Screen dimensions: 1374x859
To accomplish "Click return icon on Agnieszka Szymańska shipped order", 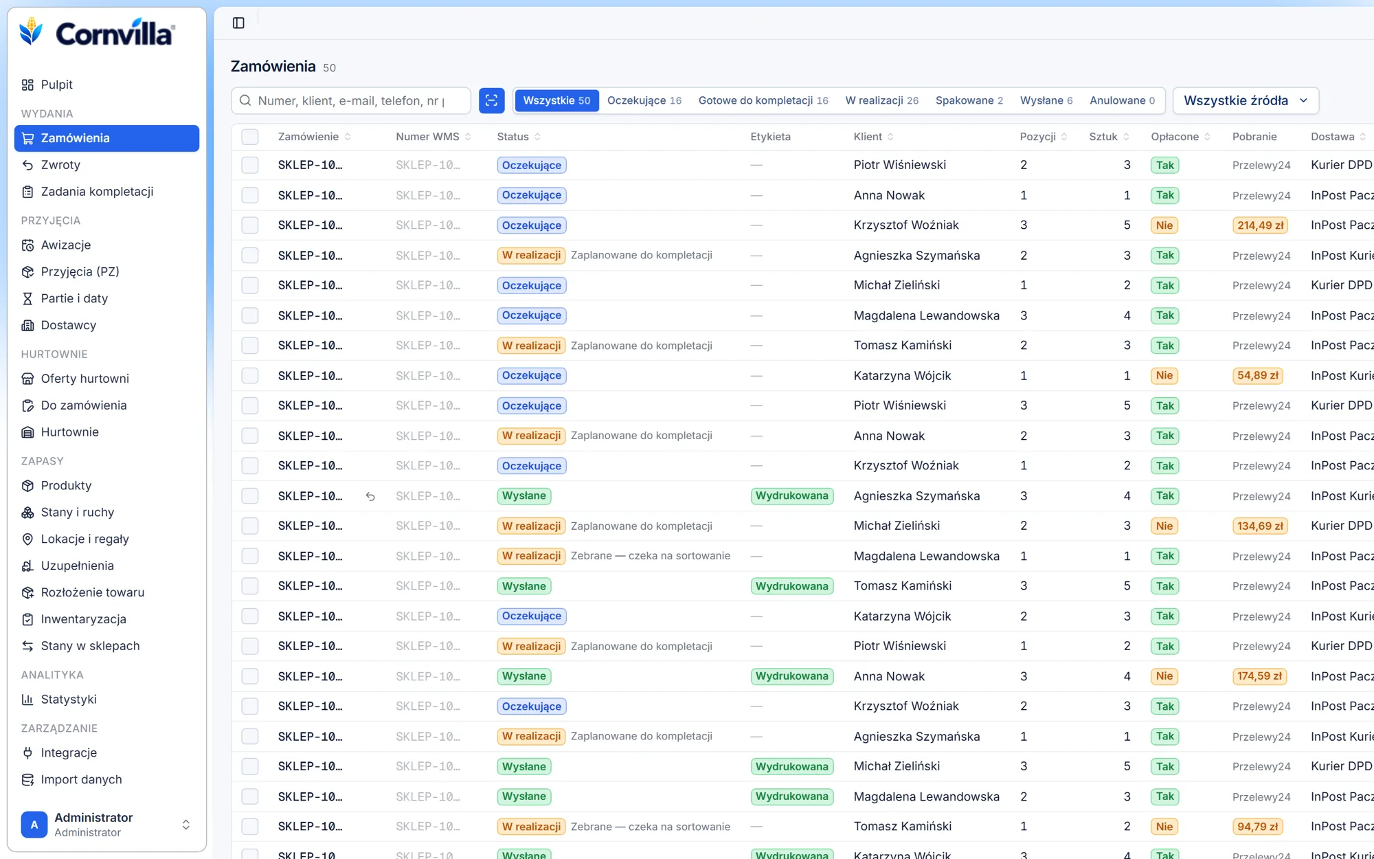I will click(370, 496).
